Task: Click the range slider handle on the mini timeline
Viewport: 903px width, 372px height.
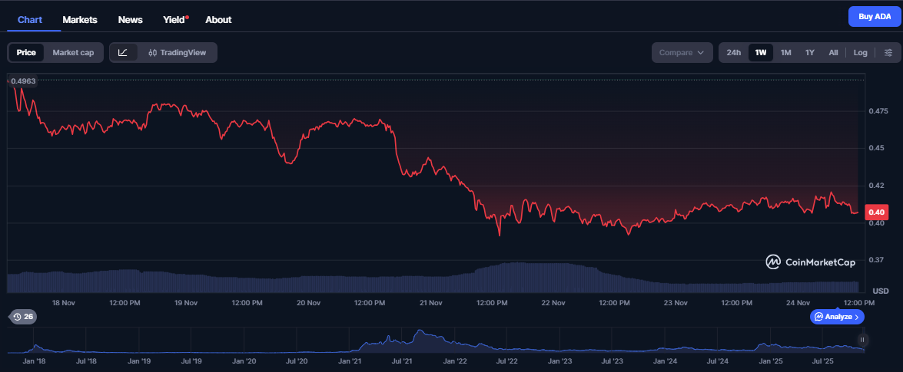Action: 862,339
